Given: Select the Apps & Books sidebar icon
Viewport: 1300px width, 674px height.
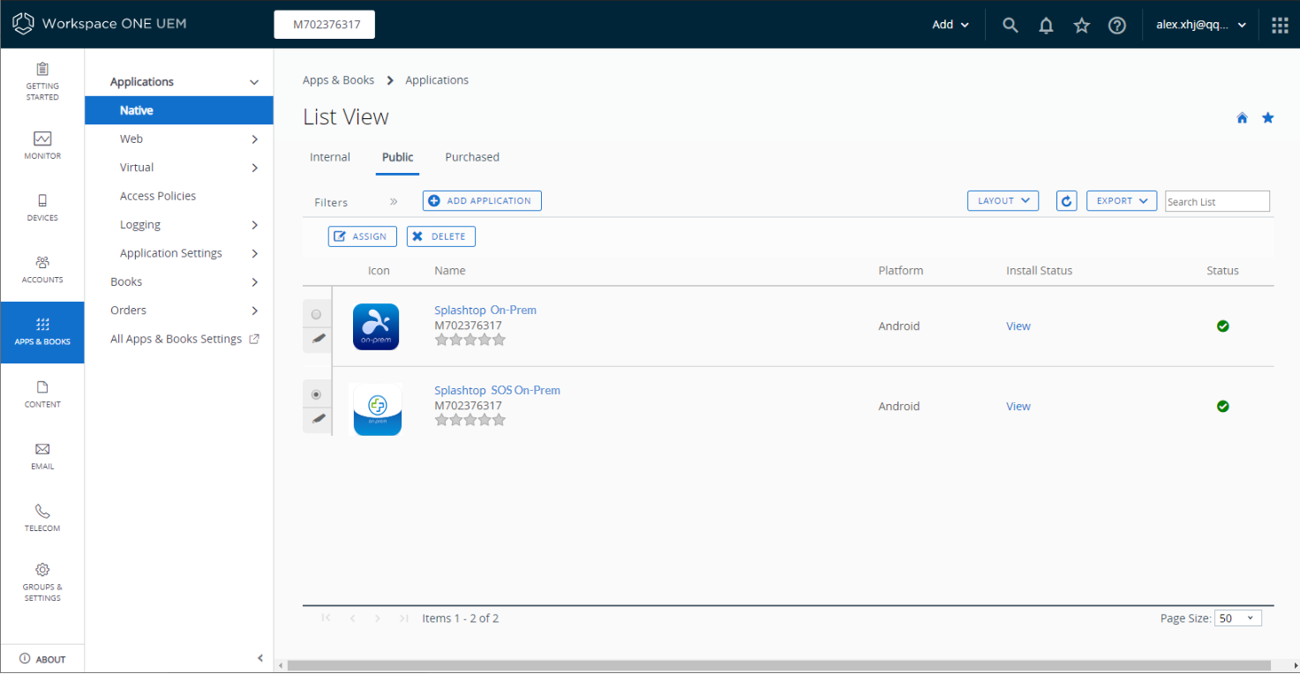Looking at the screenshot, I should click(x=42, y=324).
